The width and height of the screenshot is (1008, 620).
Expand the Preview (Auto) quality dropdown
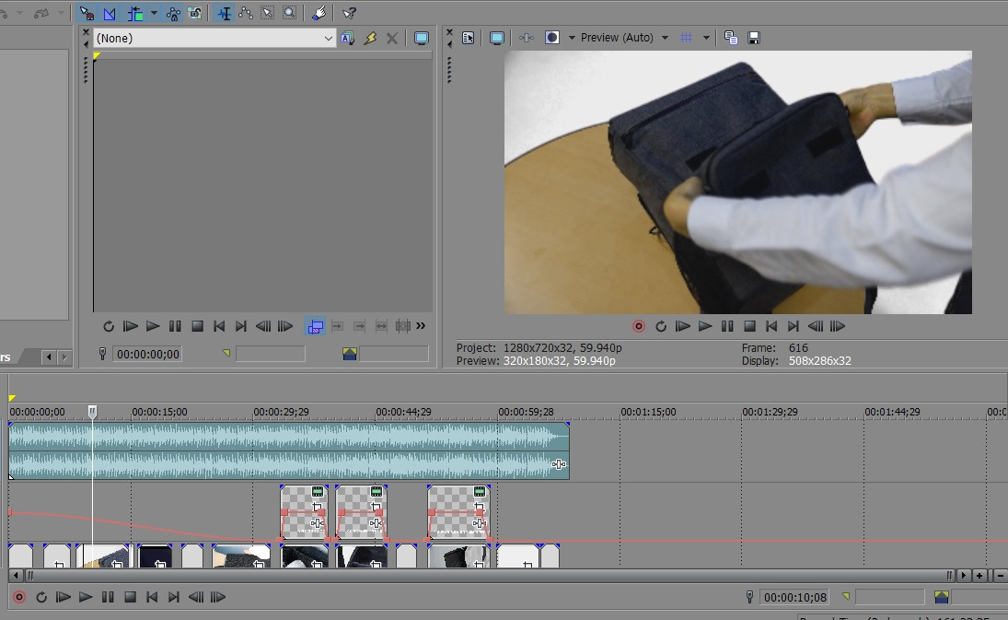pyautogui.click(x=665, y=38)
